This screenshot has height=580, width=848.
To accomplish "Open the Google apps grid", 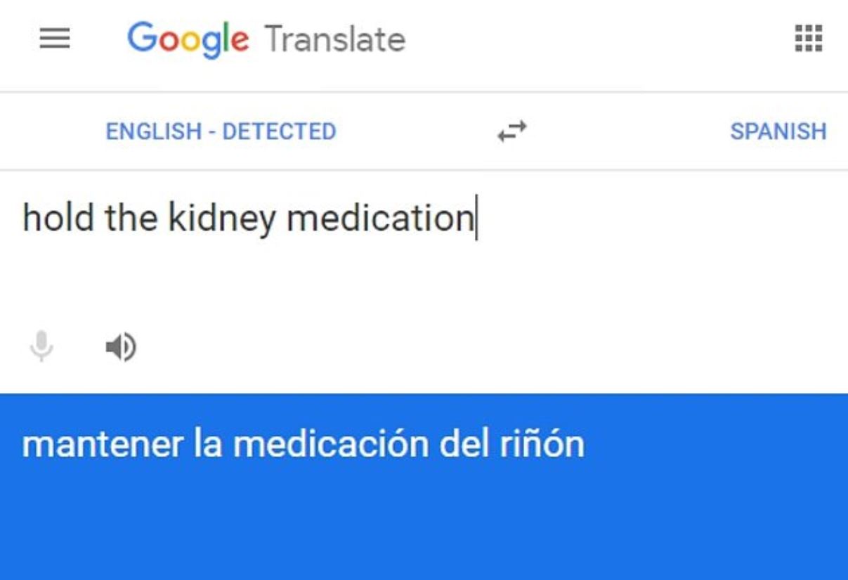I will click(x=808, y=39).
